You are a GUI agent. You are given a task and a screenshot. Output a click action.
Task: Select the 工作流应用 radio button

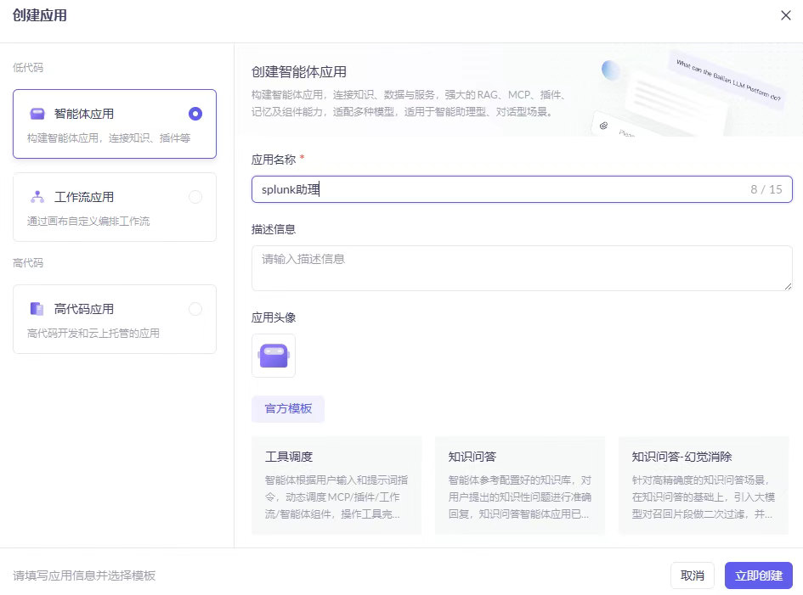(195, 197)
